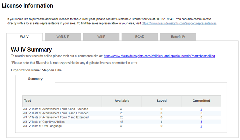This screenshot has width=240, height=140.
Task: Open the sales representatives support link
Action: point(179,23)
